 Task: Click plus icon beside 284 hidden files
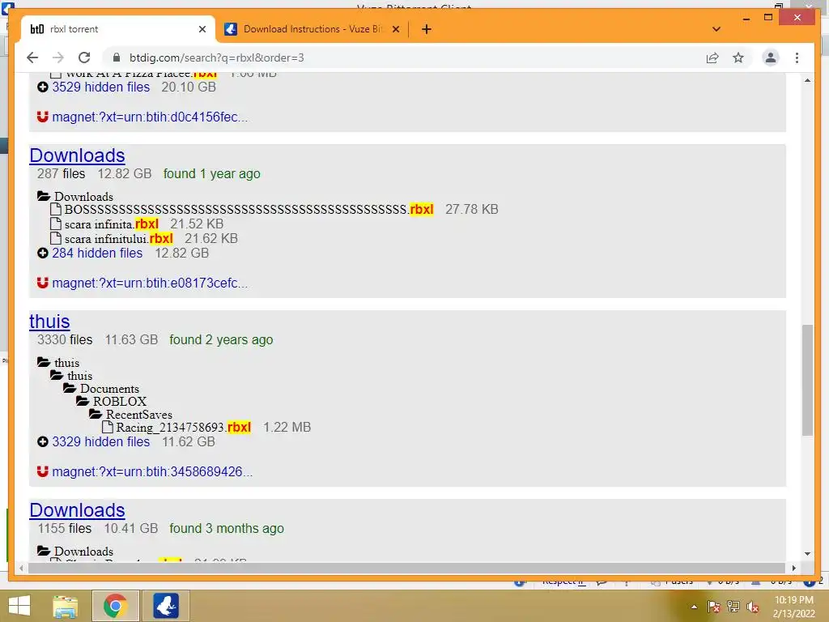[43, 253]
